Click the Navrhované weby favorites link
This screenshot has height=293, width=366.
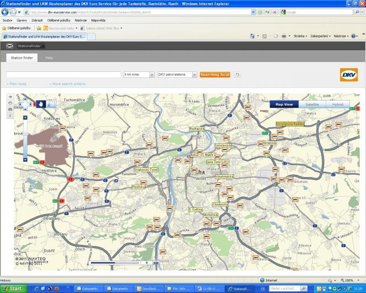coord(60,28)
